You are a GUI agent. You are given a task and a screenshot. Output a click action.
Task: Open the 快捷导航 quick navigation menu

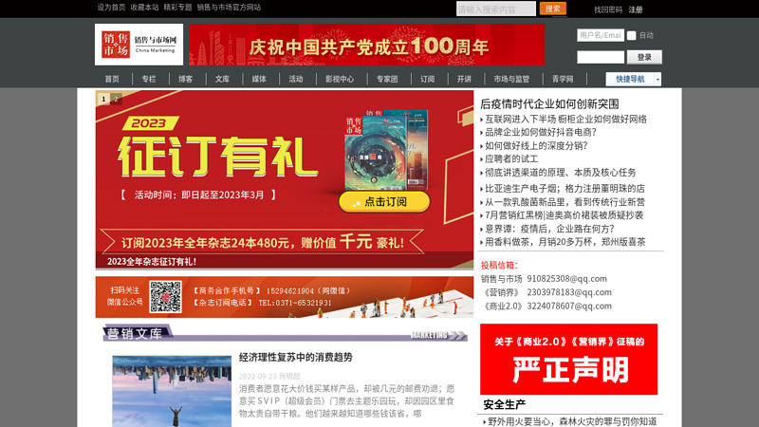pos(630,80)
